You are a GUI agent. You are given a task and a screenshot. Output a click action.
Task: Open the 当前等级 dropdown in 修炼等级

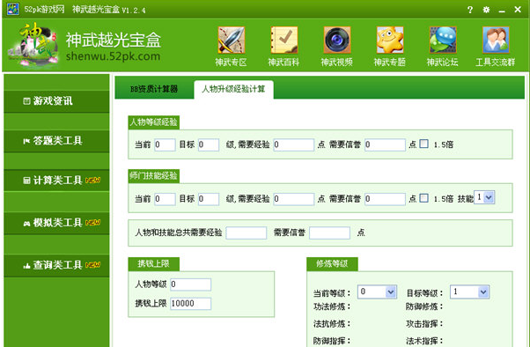pyautogui.click(x=377, y=292)
